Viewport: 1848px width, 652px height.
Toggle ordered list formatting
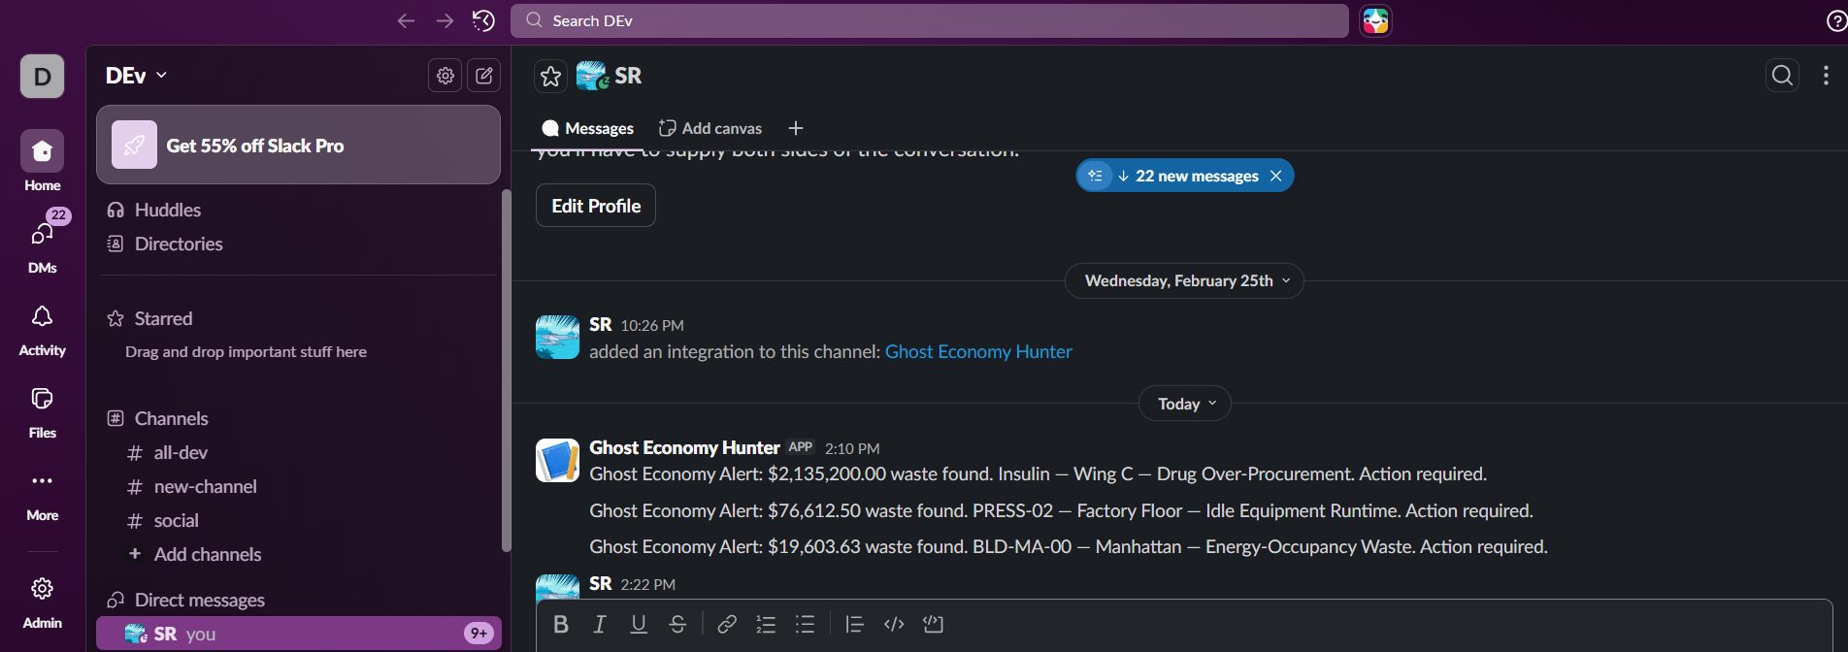point(766,624)
